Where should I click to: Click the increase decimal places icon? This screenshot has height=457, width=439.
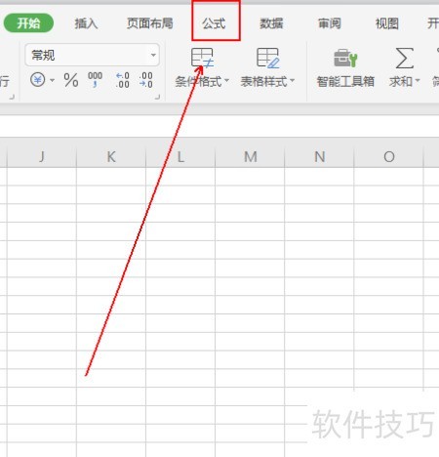(x=122, y=80)
